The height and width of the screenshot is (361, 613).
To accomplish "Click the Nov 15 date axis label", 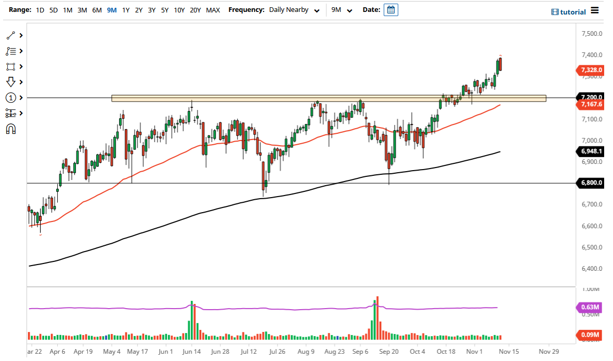I will click(508, 352).
